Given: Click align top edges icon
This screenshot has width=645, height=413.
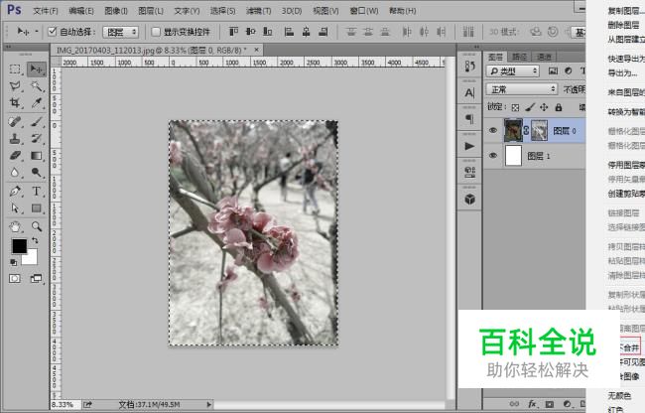Looking at the screenshot, I should (x=233, y=32).
